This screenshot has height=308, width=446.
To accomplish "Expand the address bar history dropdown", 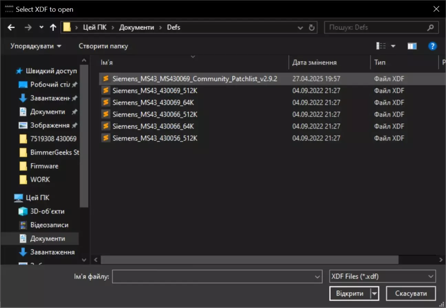I will [300, 27].
